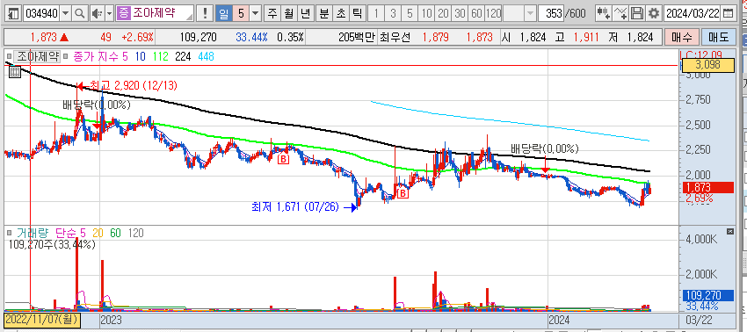Switch to 월 monthly chart
The image size is (747, 332).
click(289, 13)
